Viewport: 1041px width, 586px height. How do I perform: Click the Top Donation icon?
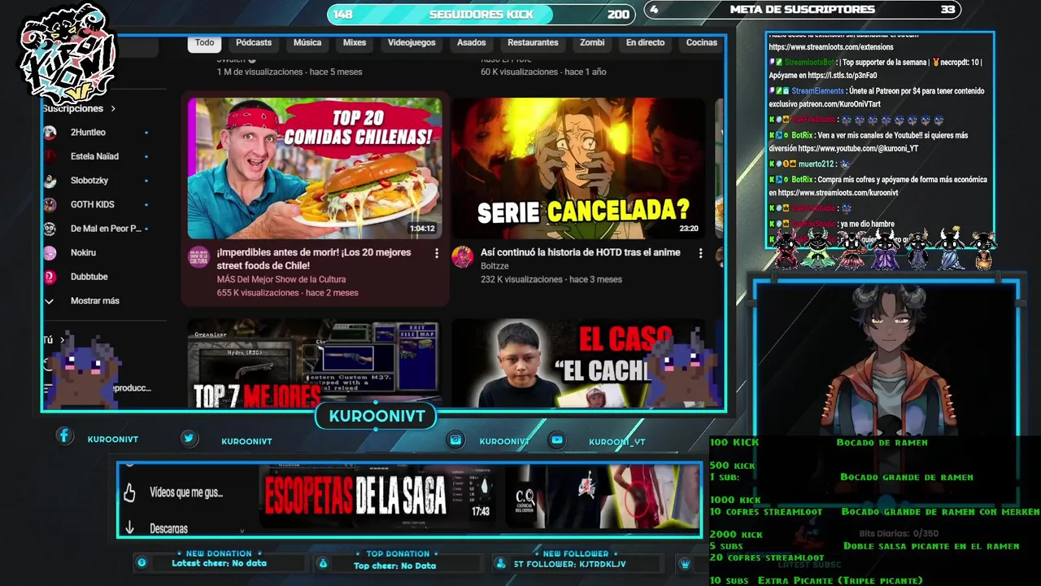click(323, 563)
